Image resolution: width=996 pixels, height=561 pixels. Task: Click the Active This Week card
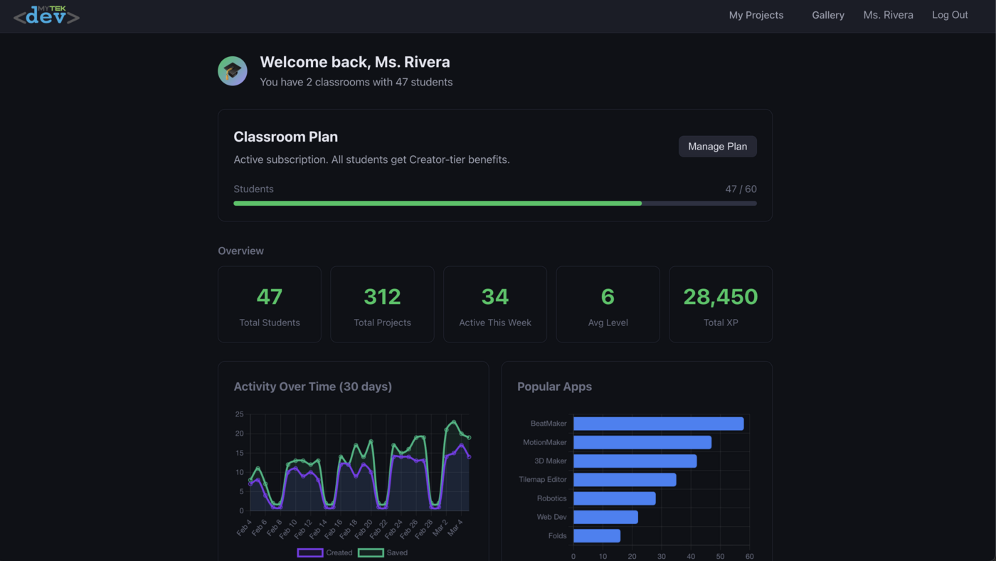494,304
